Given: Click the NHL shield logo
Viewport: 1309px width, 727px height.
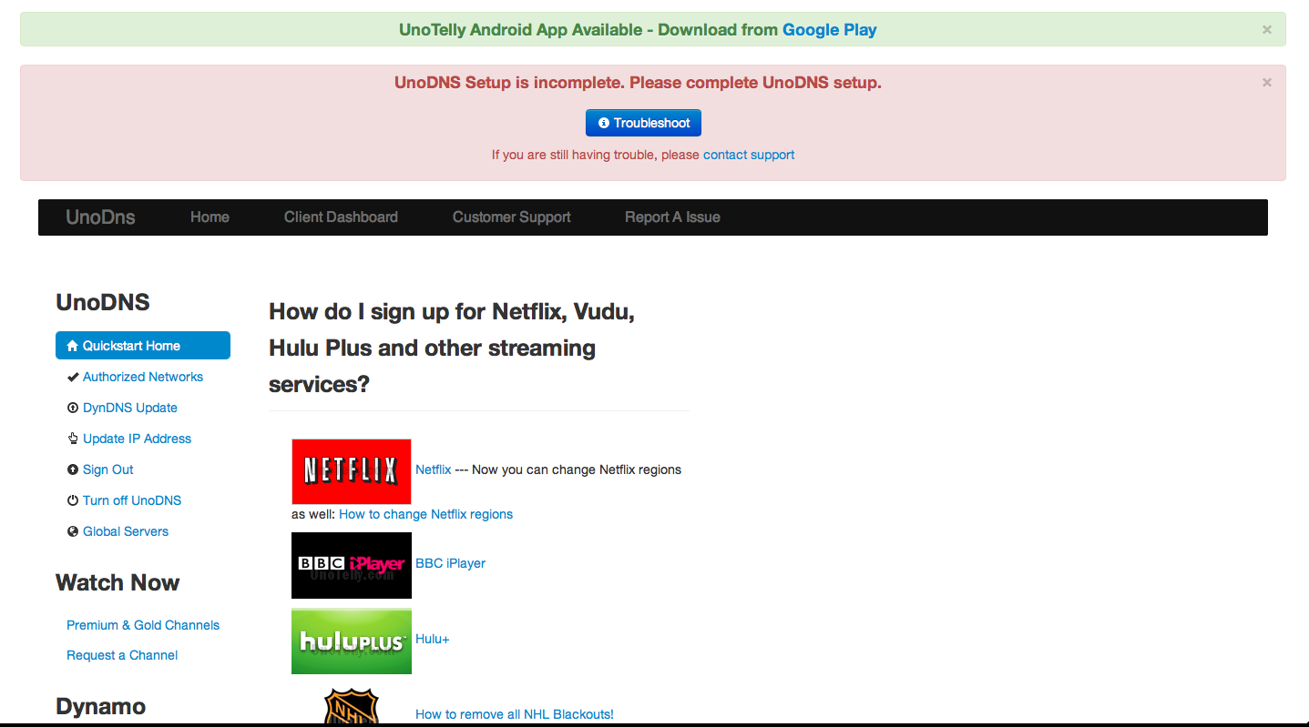Looking at the screenshot, I should pyautogui.click(x=352, y=705).
